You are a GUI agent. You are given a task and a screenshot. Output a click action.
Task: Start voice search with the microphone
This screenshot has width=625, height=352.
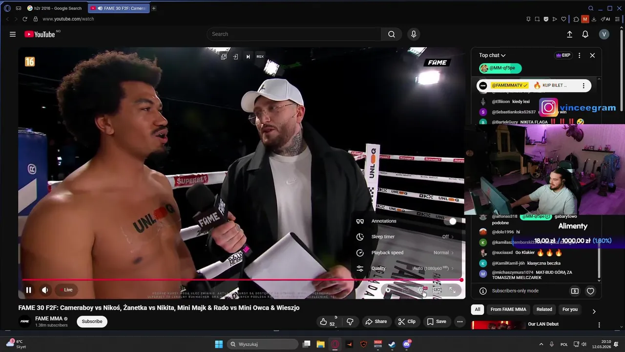[414, 34]
